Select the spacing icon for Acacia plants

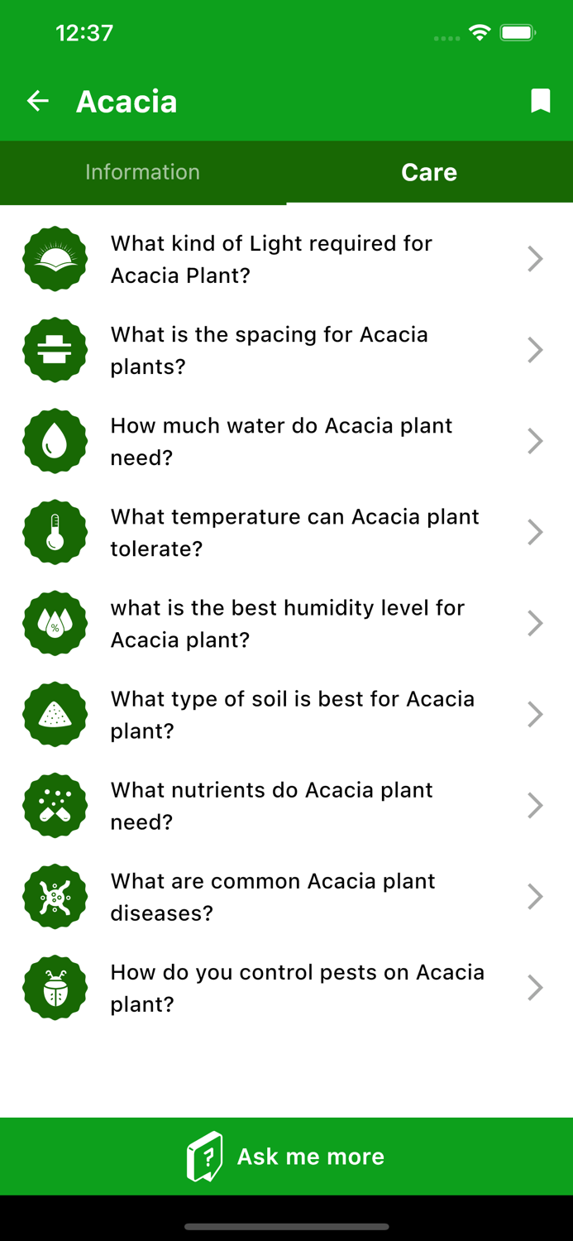click(x=55, y=350)
